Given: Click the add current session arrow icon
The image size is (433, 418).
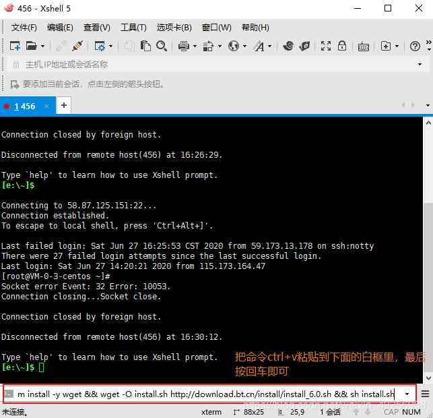Looking at the screenshot, I should tap(15, 84).
